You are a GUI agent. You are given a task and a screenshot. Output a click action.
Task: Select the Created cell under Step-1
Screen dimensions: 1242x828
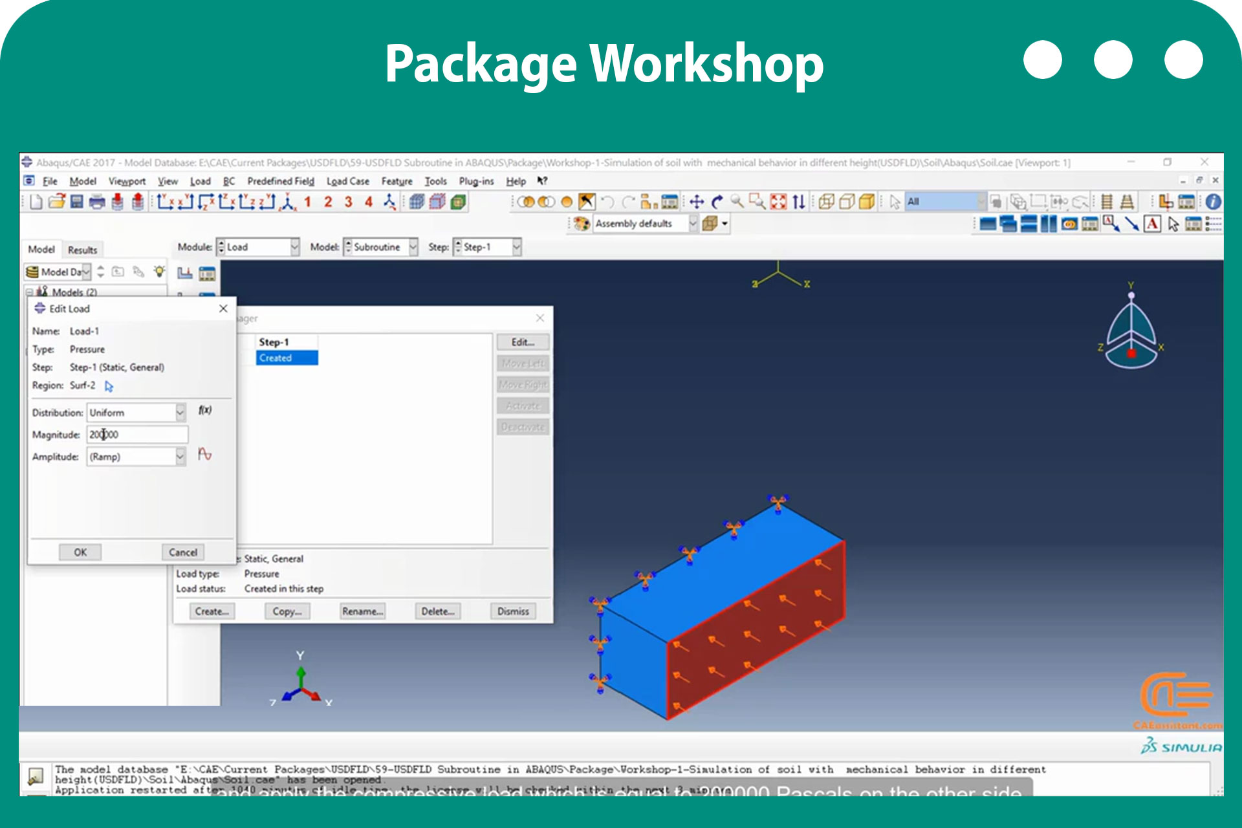(x=287, y=358)
